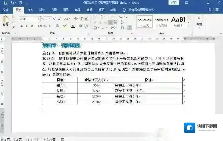223x141 pixels.
Task: Open the Editing (编辑) search tool
Action: click(x=199, y=22)
